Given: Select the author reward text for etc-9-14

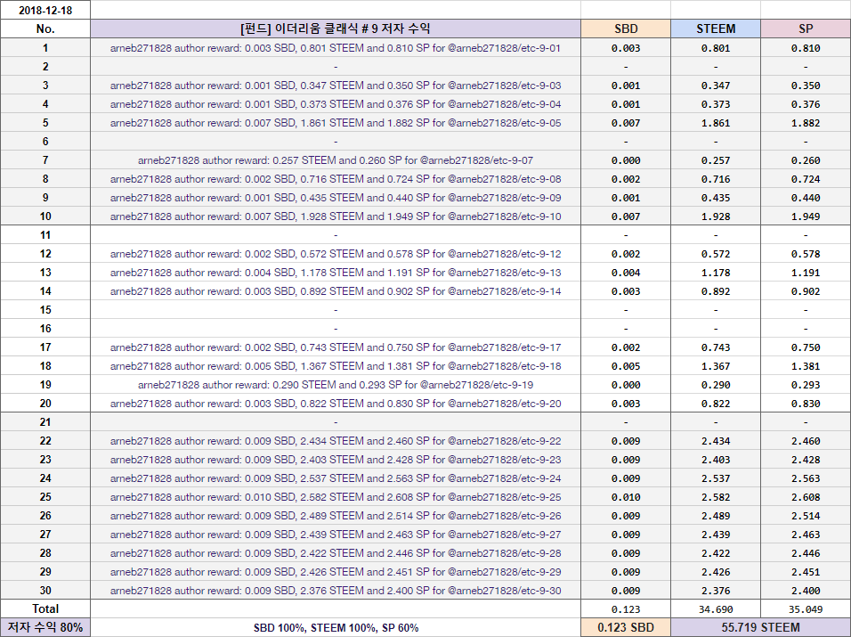Looking at the screenshot, I should click(336, 291).
